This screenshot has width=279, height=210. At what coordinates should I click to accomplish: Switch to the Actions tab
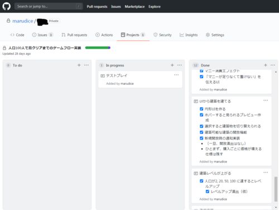click(x=104, y=35)
